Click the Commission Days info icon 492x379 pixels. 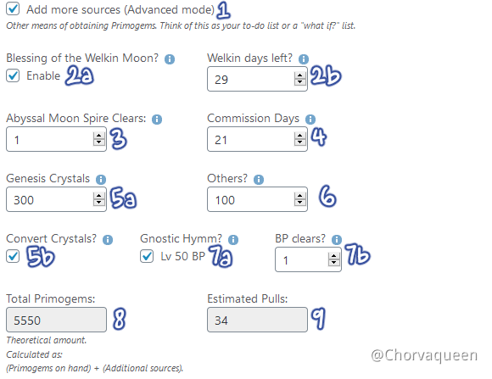click(x=310, y=120)
